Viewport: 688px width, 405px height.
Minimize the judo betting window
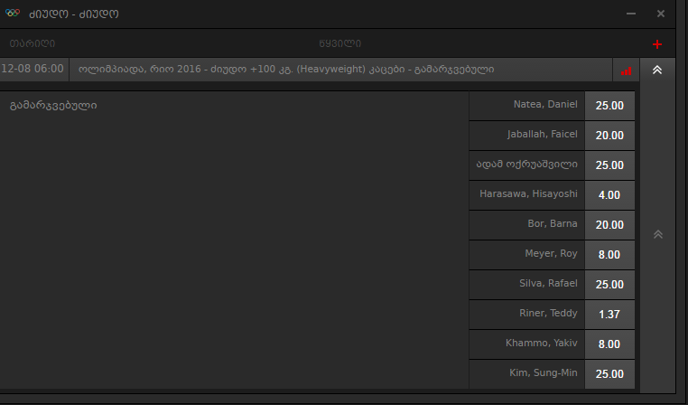coord(631,14)
